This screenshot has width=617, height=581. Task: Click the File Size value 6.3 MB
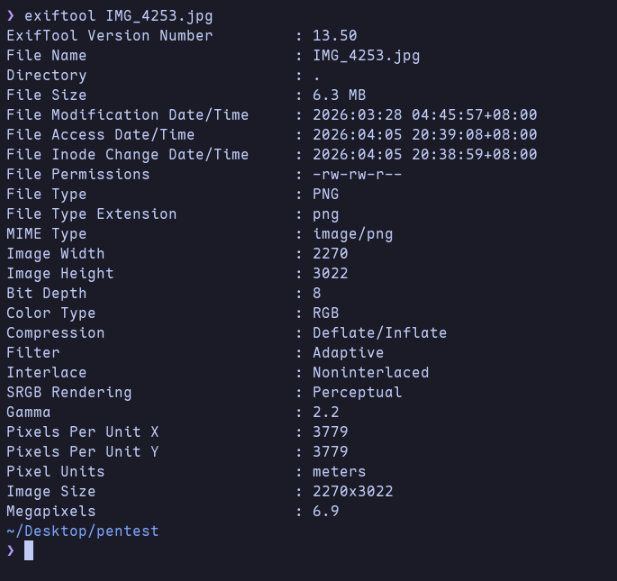[x=340, y=95]
